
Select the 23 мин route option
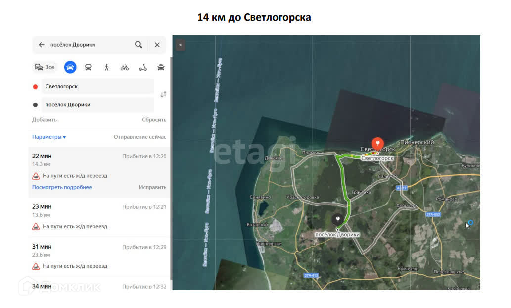click(x=99, y=217)
